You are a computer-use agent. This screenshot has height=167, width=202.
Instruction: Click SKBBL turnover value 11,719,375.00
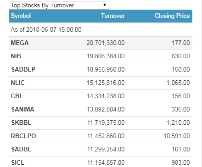pos(106,122)
